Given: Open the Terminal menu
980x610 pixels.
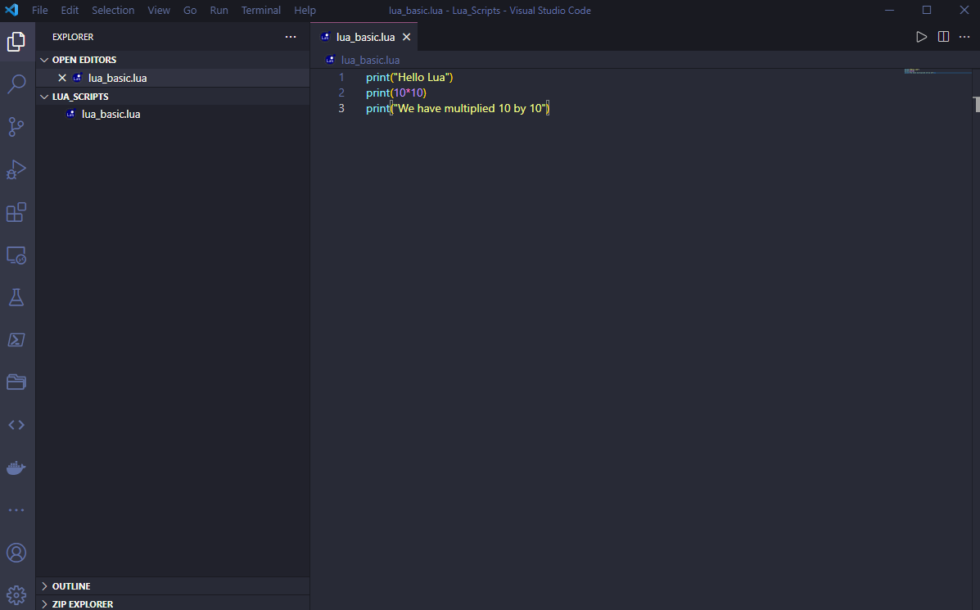Looking at the screenshot, I should 260,10.
